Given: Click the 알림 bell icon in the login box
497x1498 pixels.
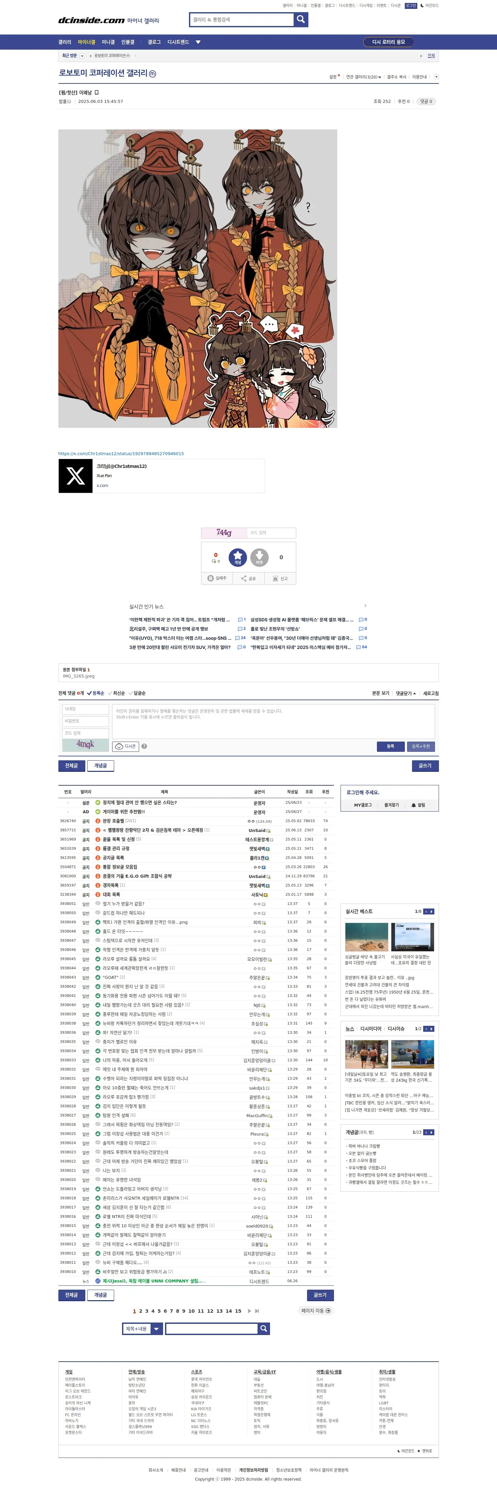Looking at the screenshot, I should (413, 805).
